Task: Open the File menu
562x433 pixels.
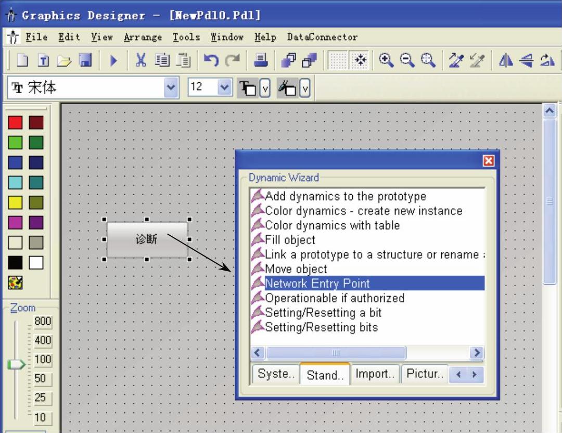Action: pos(36,37)
